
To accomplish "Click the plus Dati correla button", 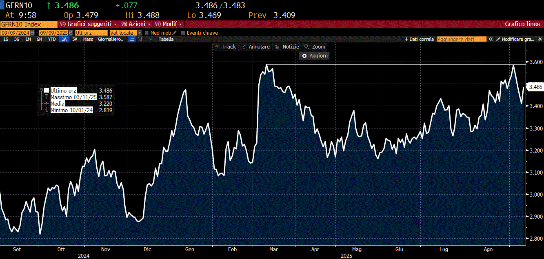I will pos(419,39).
